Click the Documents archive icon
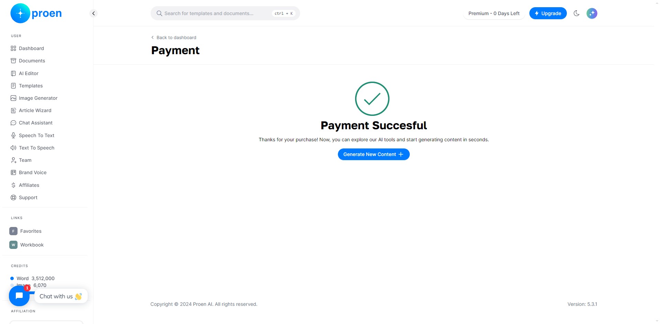This screenshot has height=324, width=660. [x=13, y=61]
